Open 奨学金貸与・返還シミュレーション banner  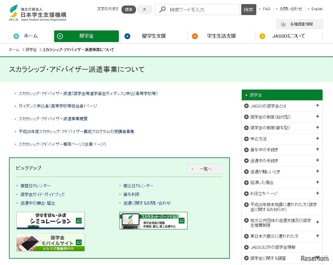click(x=50, y=221)
